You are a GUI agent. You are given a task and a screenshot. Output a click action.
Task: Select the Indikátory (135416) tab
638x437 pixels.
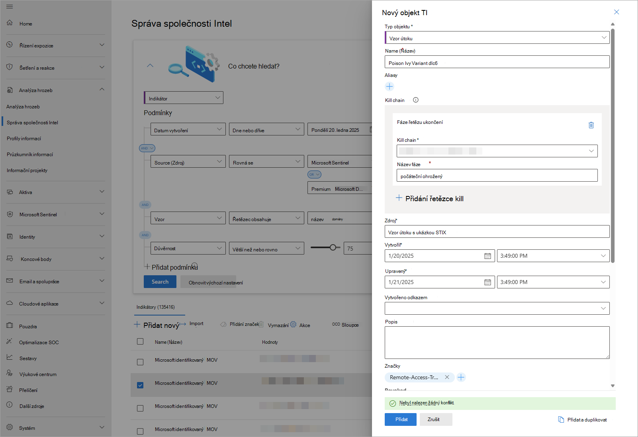(x=156, y=307)
